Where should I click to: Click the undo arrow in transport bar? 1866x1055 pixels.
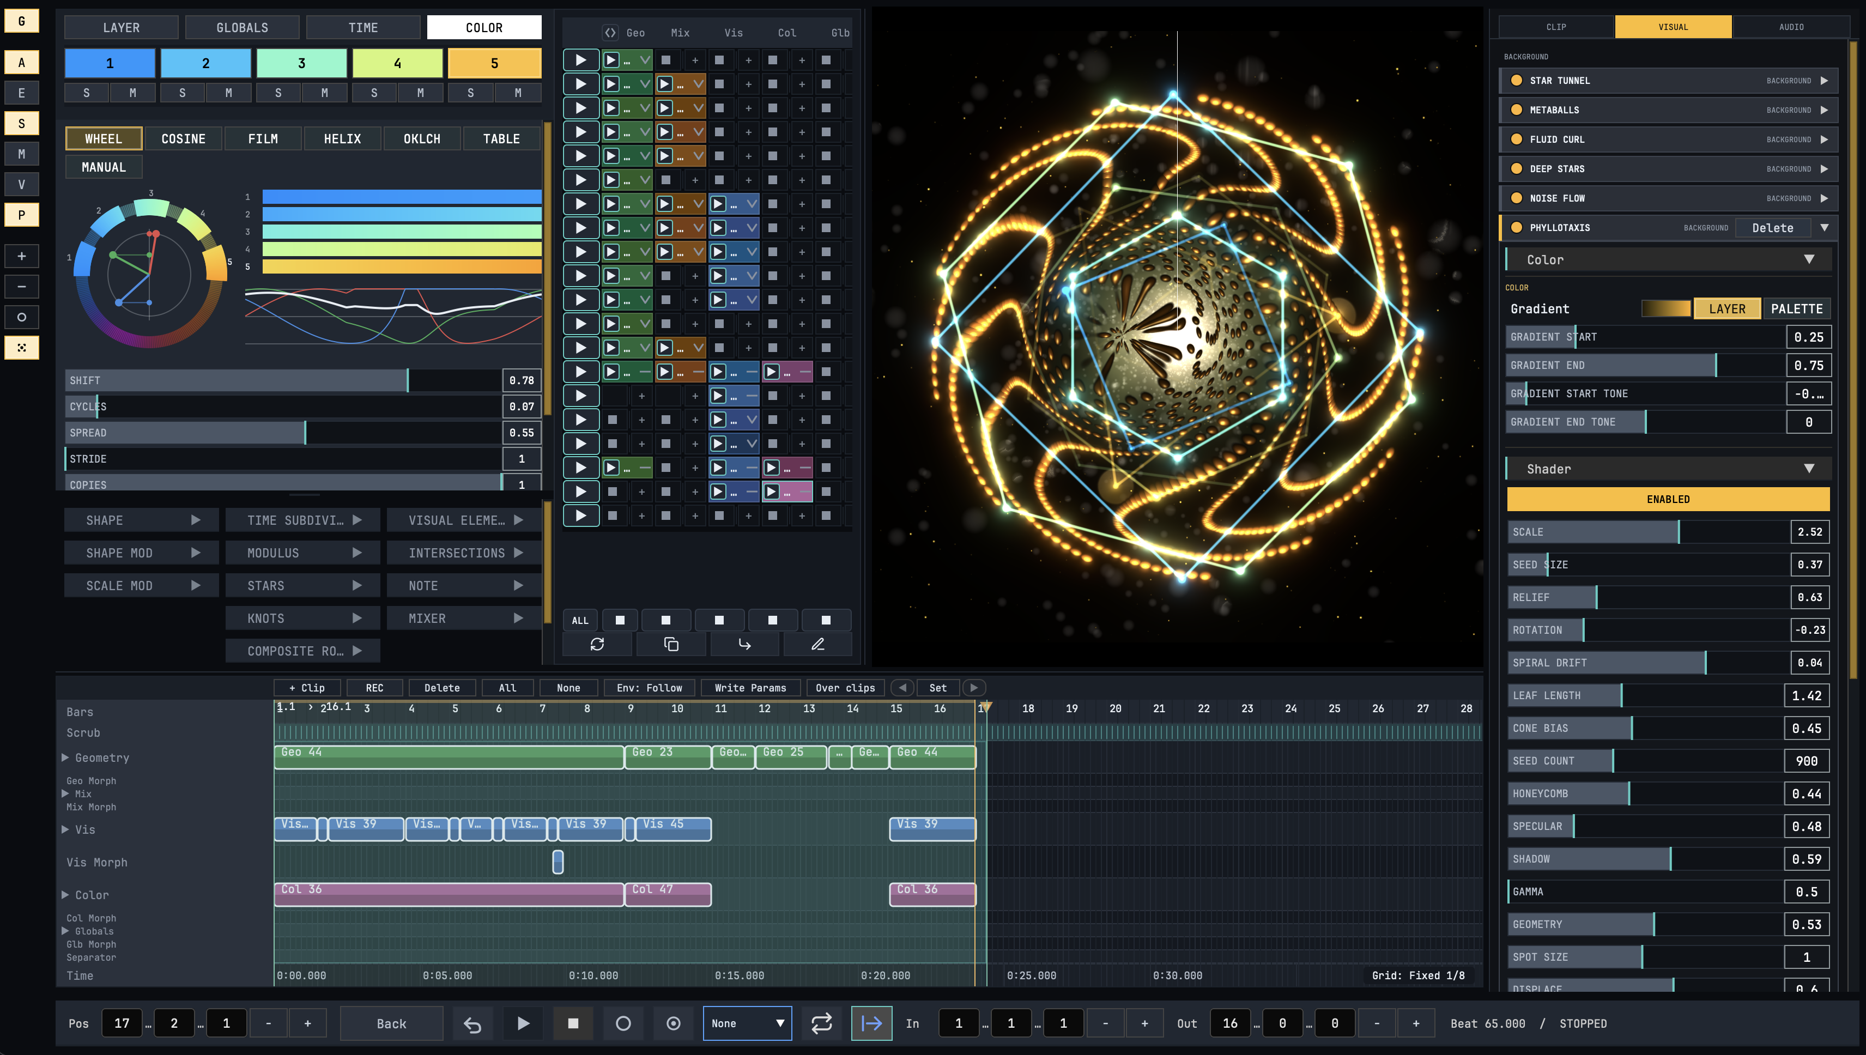[472, 1023]
